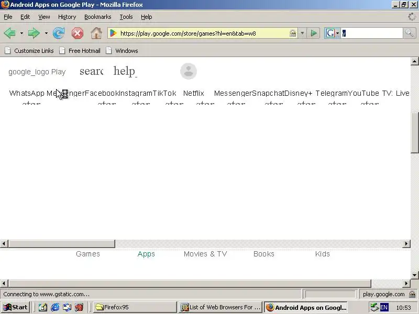Screen dimensions: 419x314
Task: Click the google_logo Play link
Action: [37, 72]
